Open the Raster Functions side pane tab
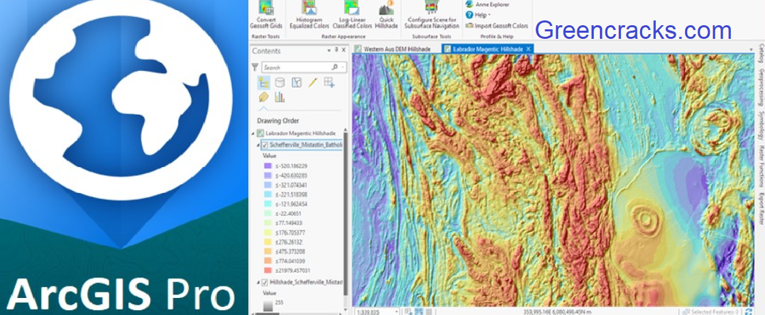 [x=761, y=167]
